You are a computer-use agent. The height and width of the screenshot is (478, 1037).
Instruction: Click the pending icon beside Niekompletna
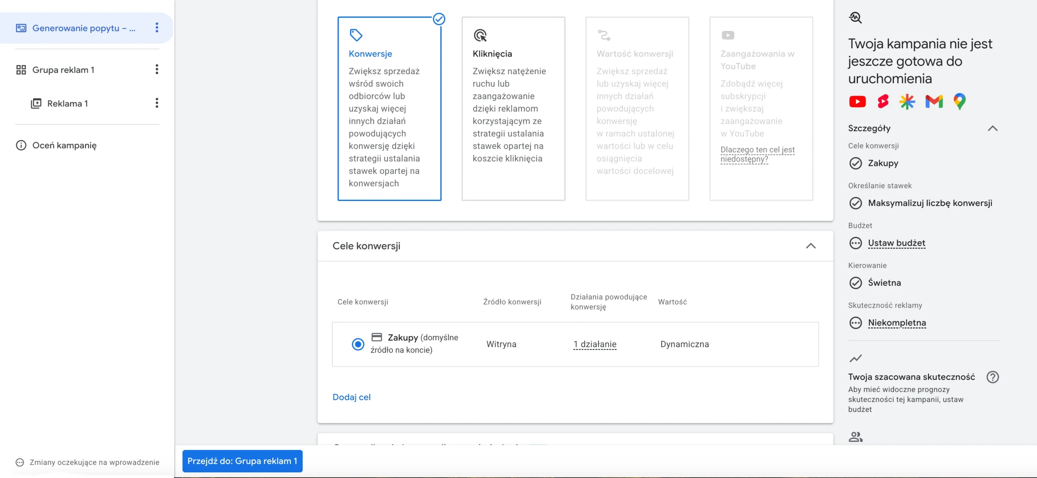coord(855,323)
